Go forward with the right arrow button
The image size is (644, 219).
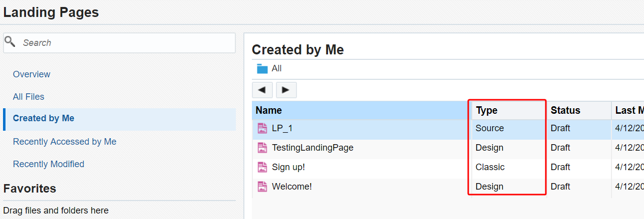coord(286,90)
